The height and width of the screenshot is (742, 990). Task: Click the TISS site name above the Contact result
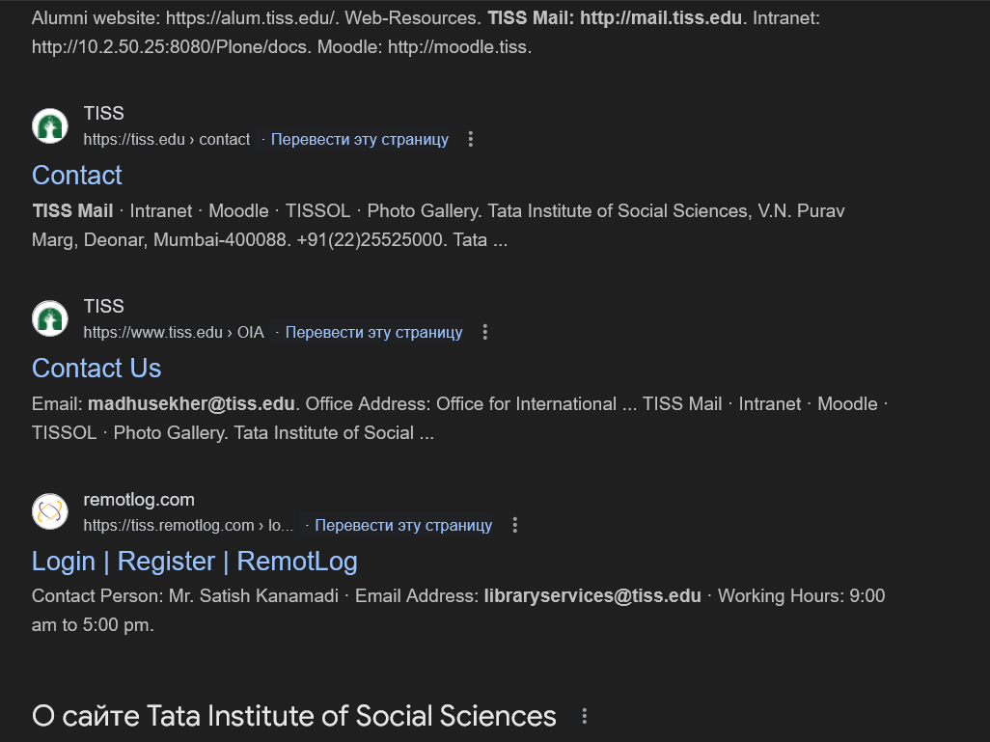pyautogui.click(x=104, y=113)
